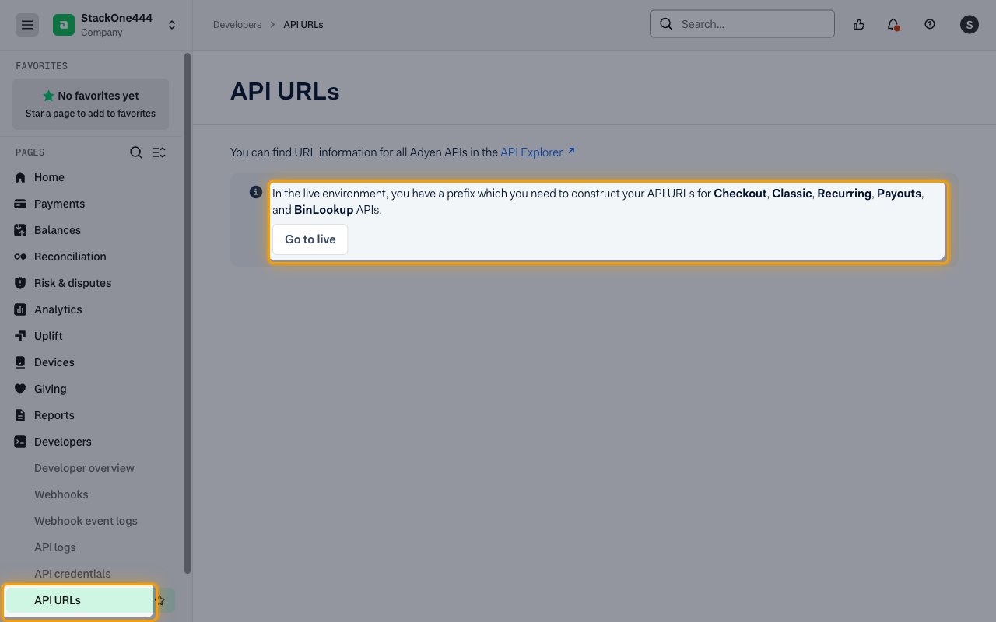The height and width of the screenshot is (622, 996).
Task: Click the magnifier icon in the search box
Action: pos(666,23)
